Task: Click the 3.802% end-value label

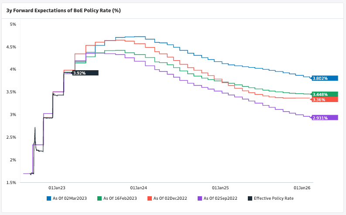Action: 325,78
